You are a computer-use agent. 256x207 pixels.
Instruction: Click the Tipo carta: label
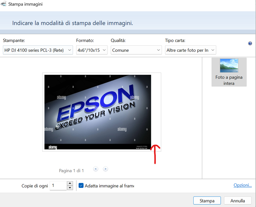175,41
